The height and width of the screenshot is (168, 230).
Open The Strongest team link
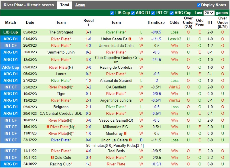(61, 32)
